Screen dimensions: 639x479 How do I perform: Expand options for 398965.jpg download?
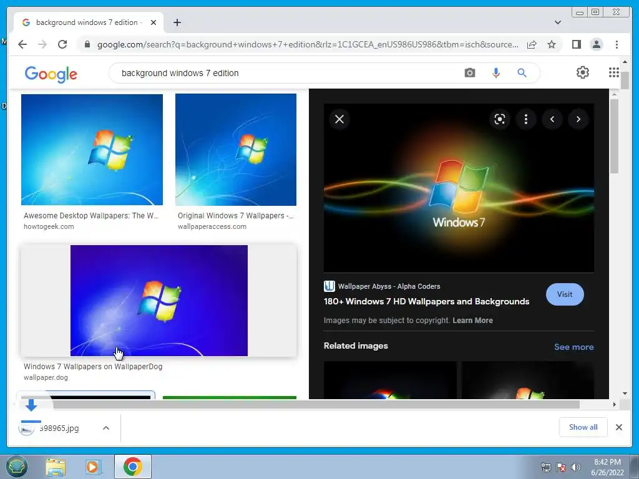(x=106, y=428)
